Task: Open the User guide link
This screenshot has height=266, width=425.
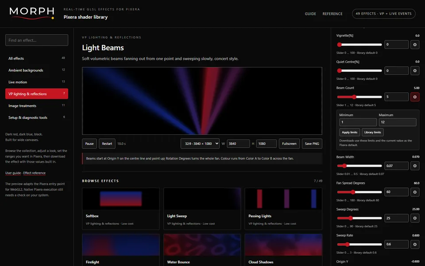Action: pos(13,173)
